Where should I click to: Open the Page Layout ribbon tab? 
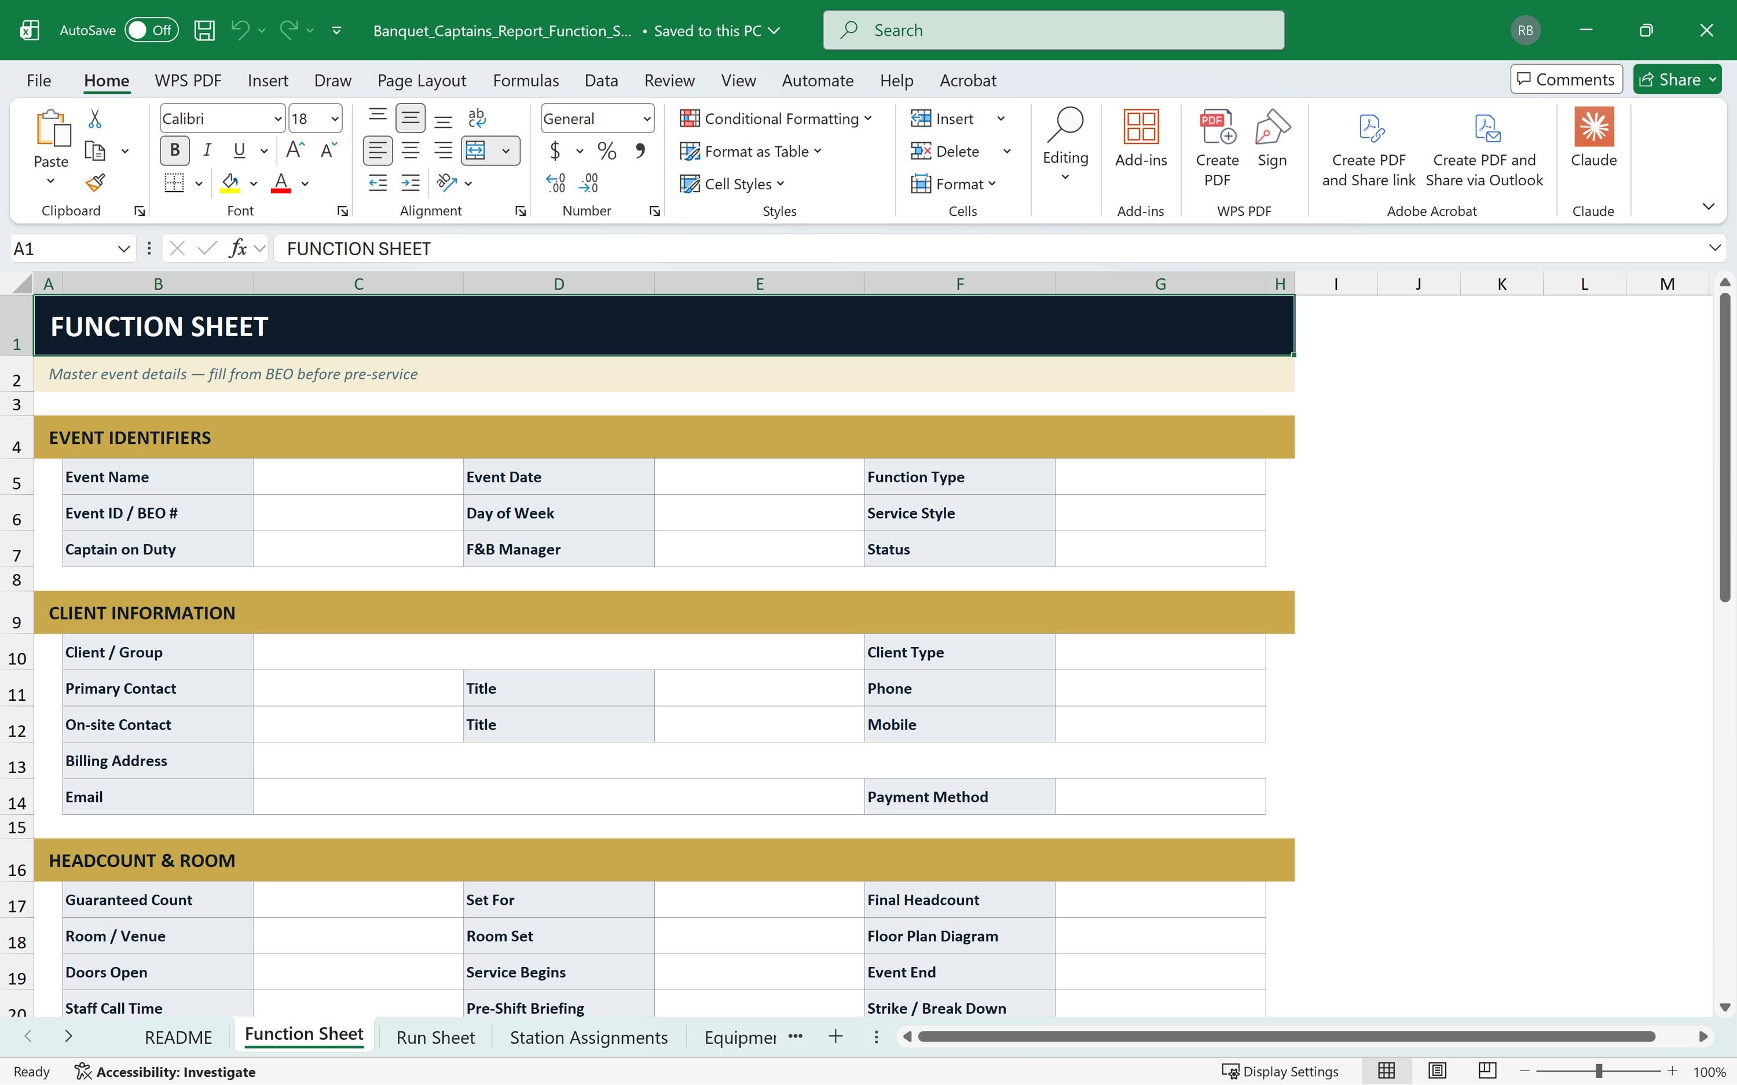pos(422,80)
